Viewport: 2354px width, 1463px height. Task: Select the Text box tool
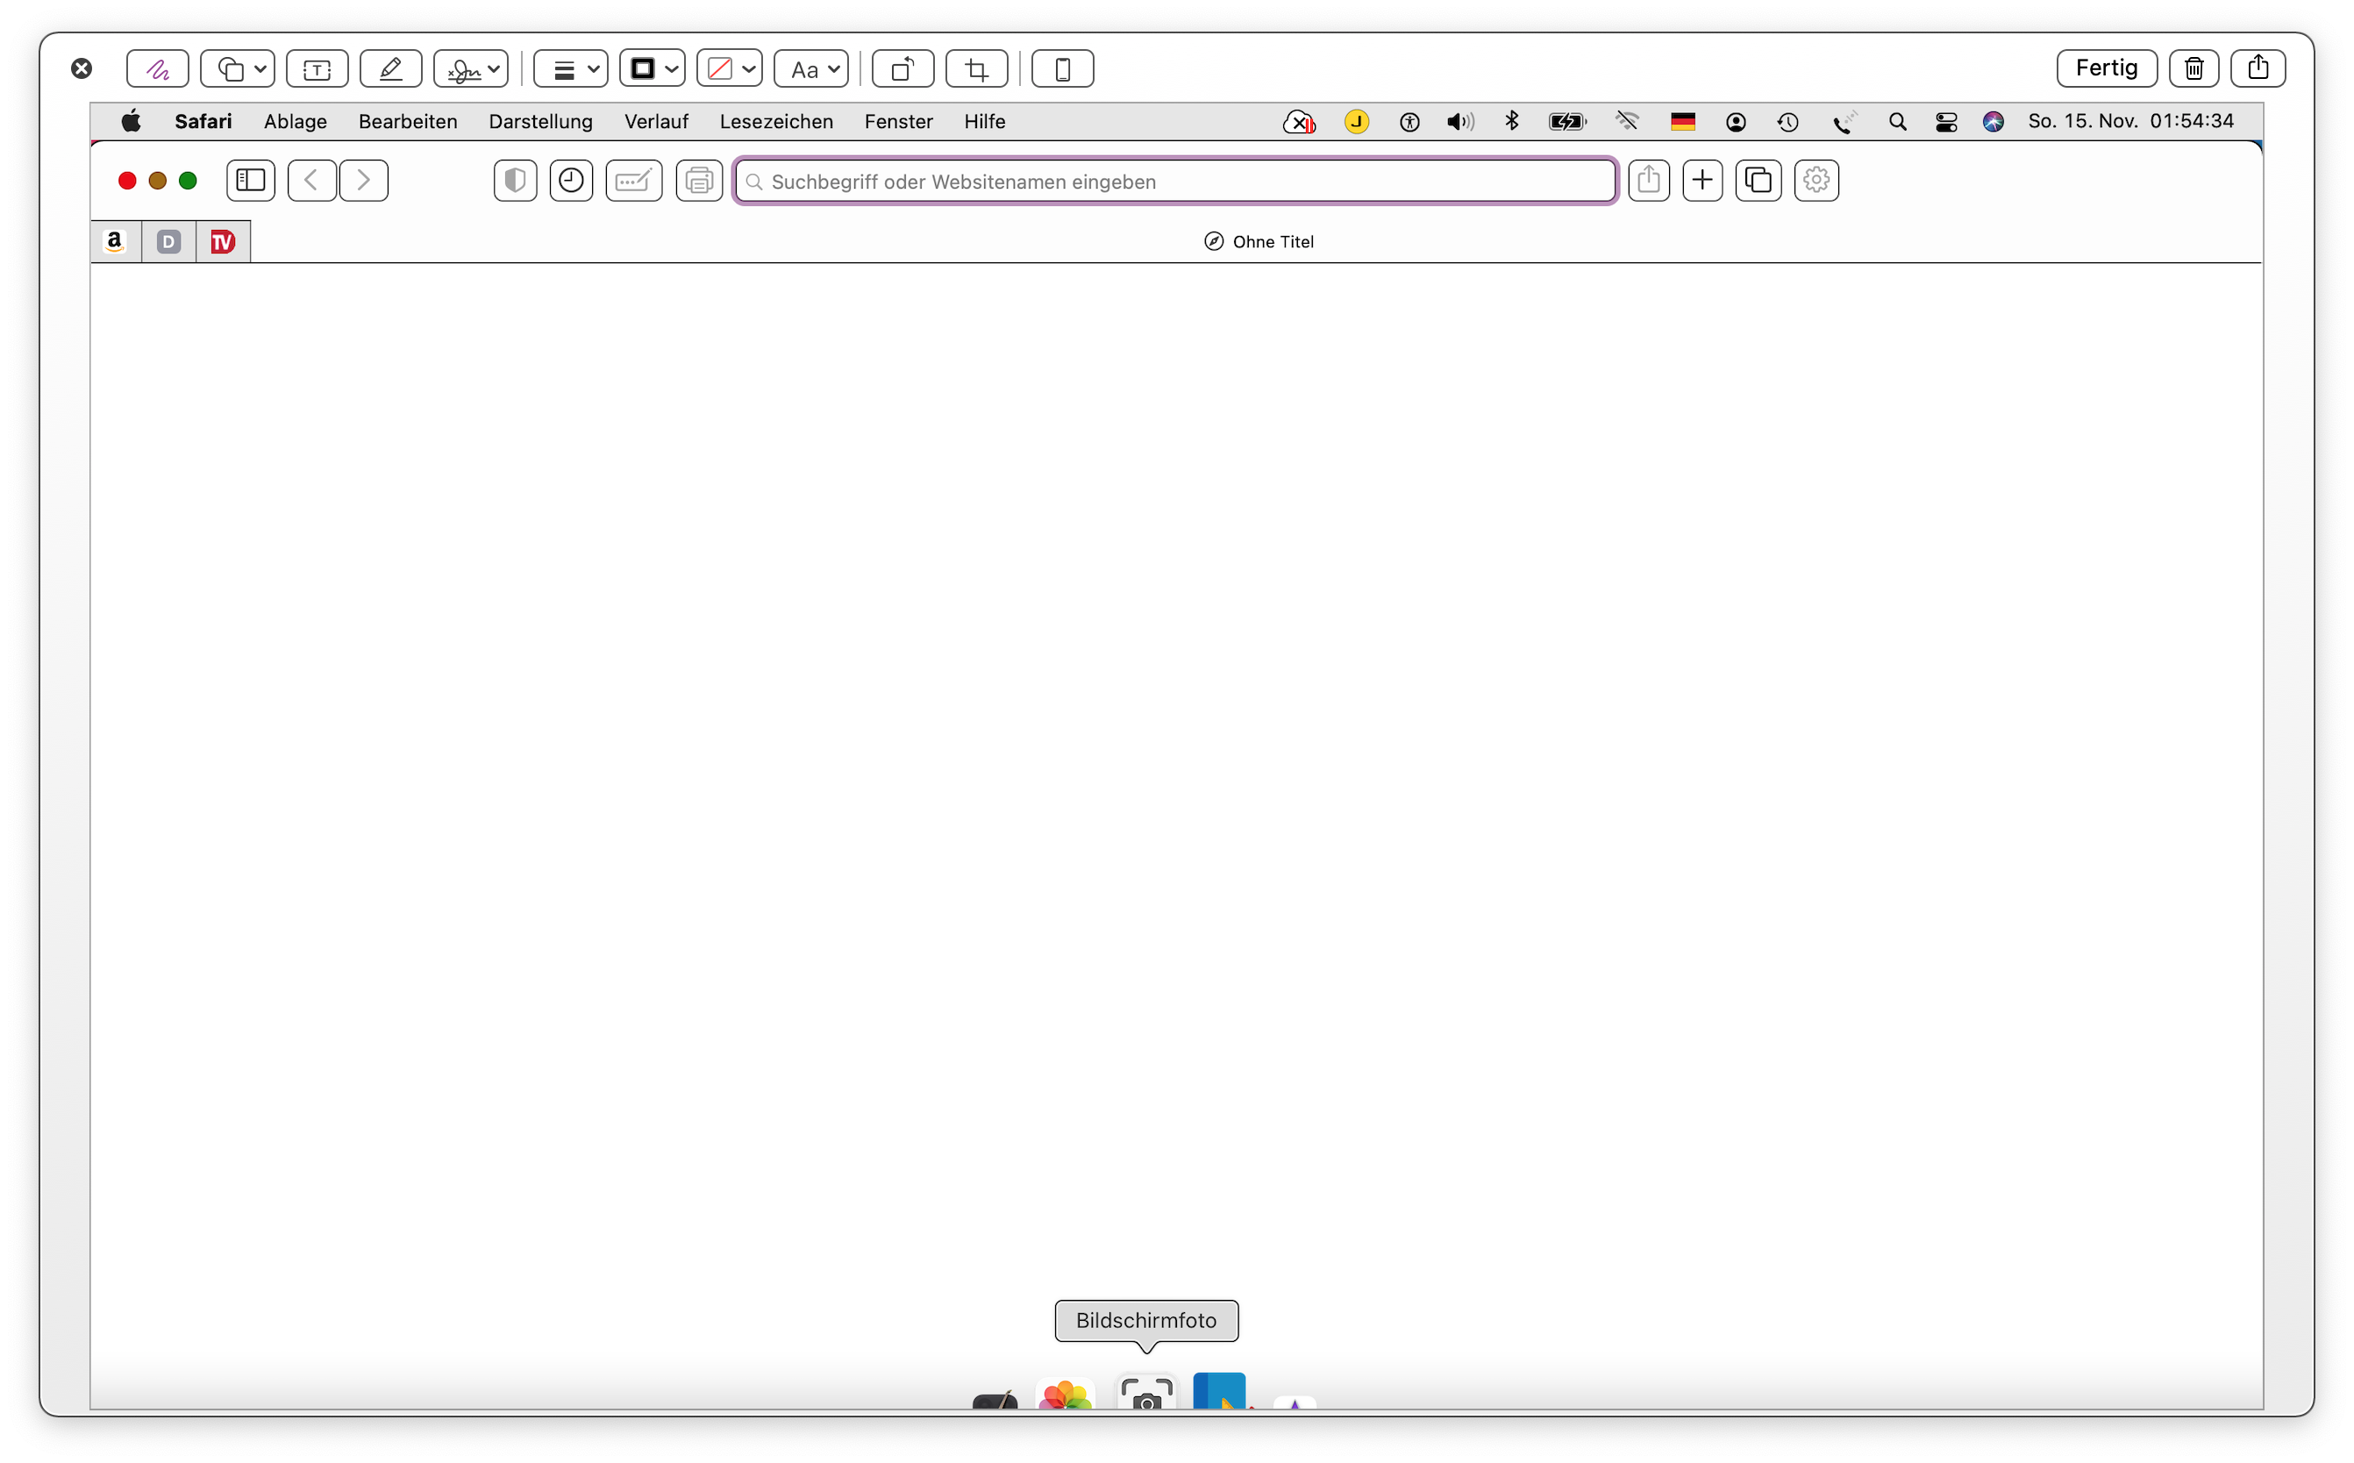click(317, 68)
